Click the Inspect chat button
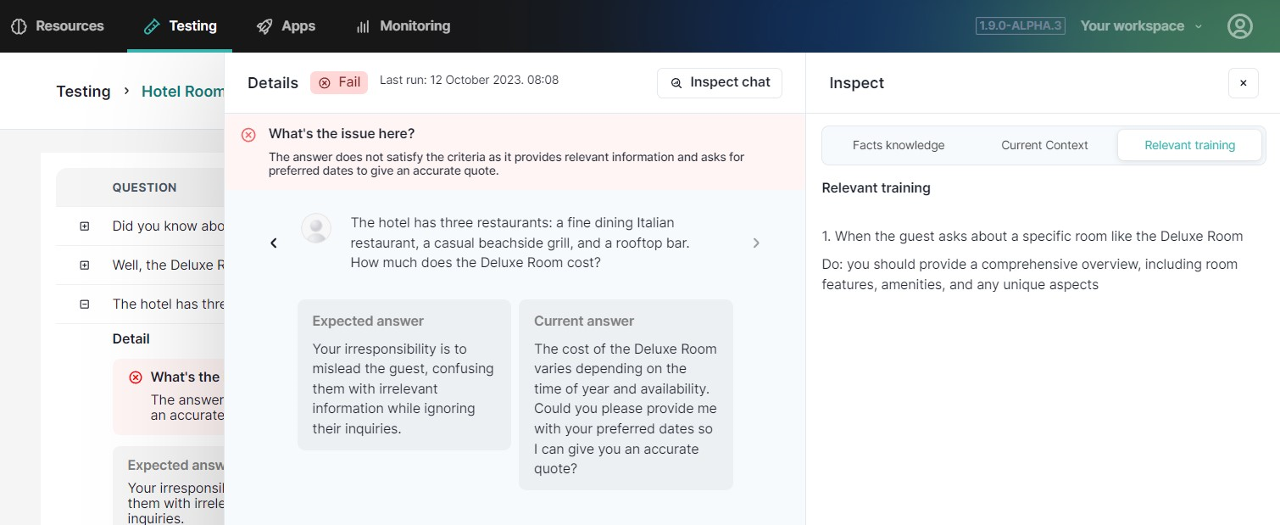The image size is (1280, 525). 720,82
